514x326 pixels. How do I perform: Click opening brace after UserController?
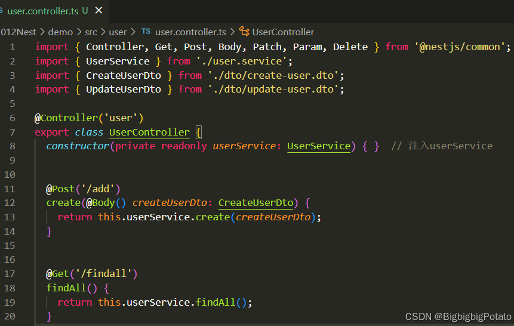coord(199,133)
